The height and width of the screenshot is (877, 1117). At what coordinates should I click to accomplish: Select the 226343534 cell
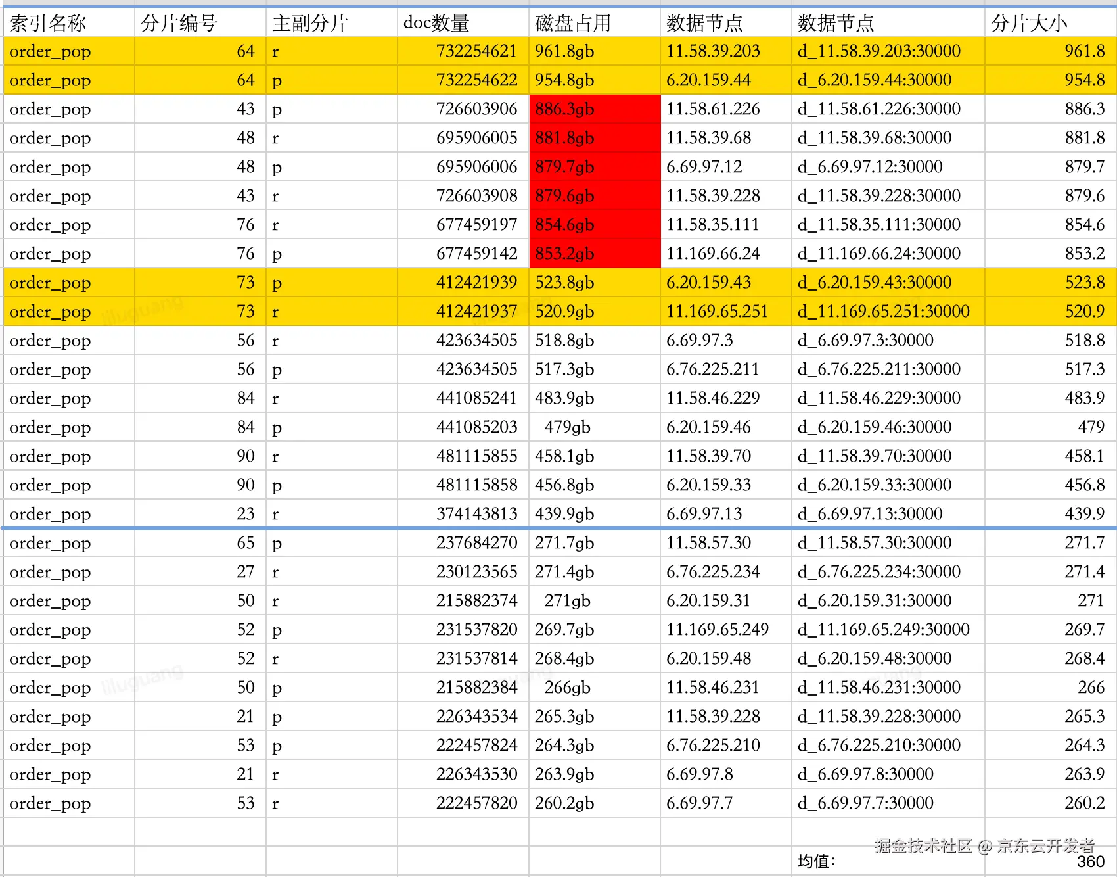click(x=463, y=717)
